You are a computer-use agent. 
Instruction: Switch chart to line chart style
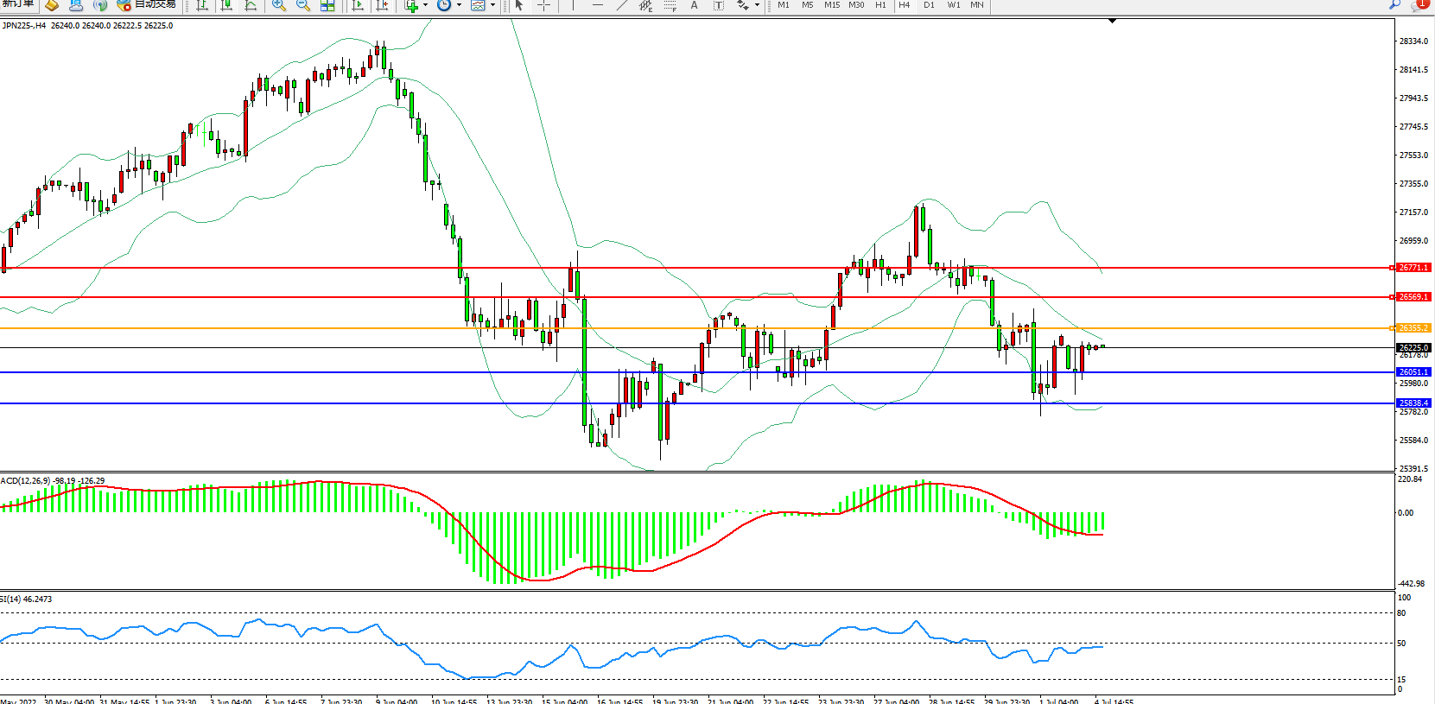(x=251, y=5)
